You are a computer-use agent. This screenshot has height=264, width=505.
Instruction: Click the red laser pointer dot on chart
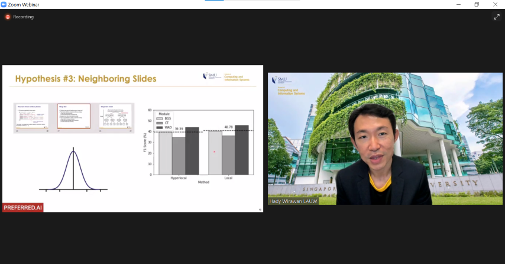tap(214, 152)
